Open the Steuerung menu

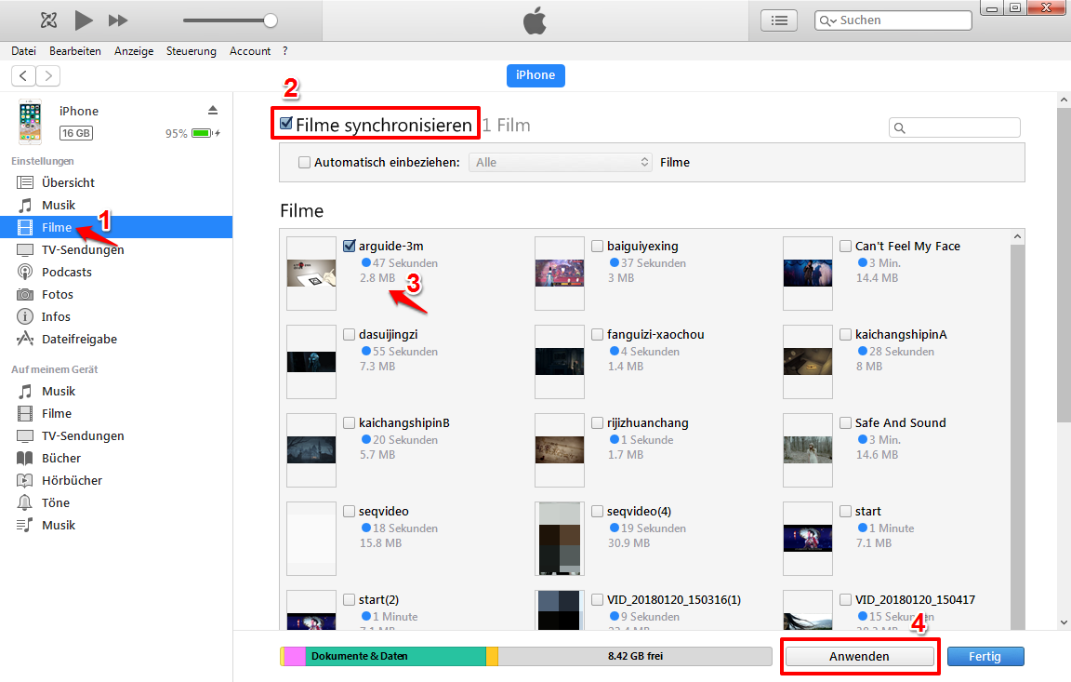[x=191, y=51]
